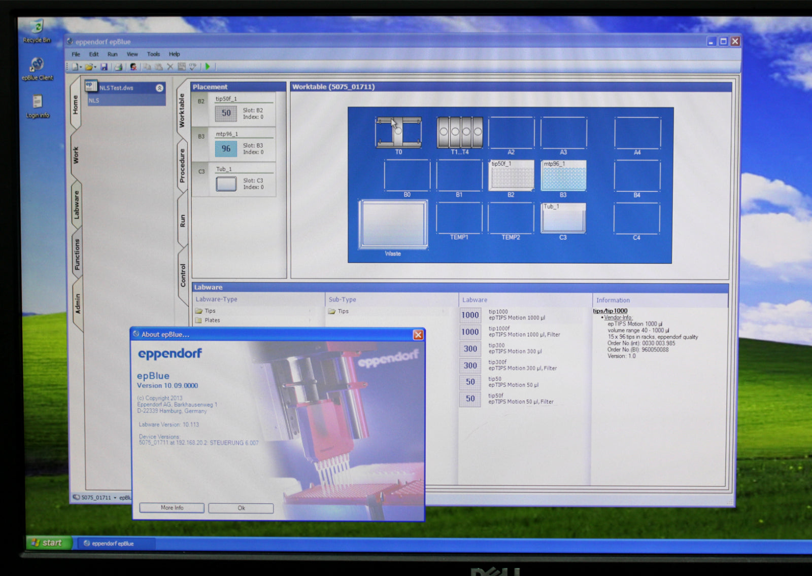Image resolution: width=812 pixels, height=576 pixels.
Task: Select the Plates folder in Labware-Type
Action: pyautogui.click(x=208, y=320)
